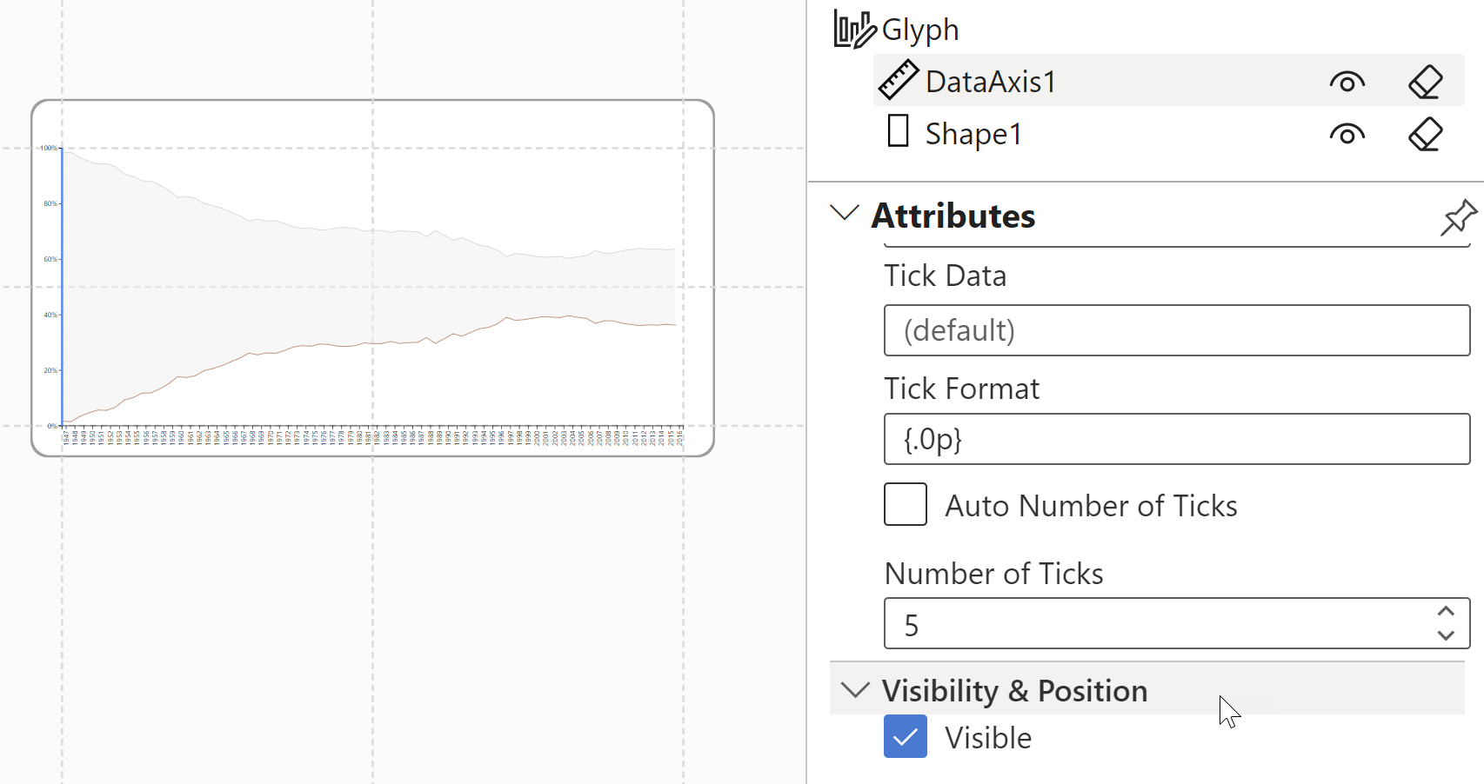This screenshot has width=1484, height=784.
Task: Edit the Tick Format value
Action: pos(1176,439)
